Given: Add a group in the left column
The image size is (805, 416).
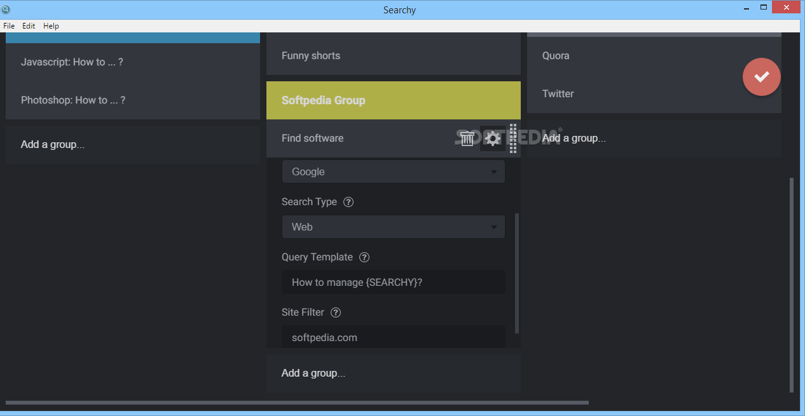Looking at the screenshot, I should (x=133, y=145).
